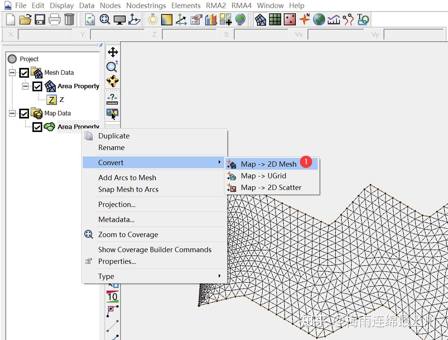
Task: Expand the Convert submenu arrow
Action: [x=219, y=162]
